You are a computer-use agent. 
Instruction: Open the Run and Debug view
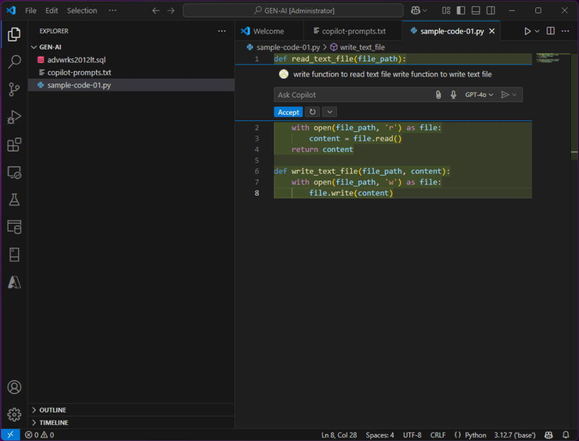point(14,117)
